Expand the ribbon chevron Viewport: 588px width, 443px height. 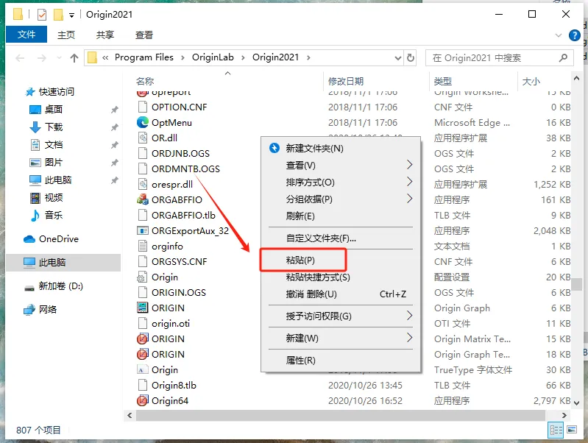point(559,35)
